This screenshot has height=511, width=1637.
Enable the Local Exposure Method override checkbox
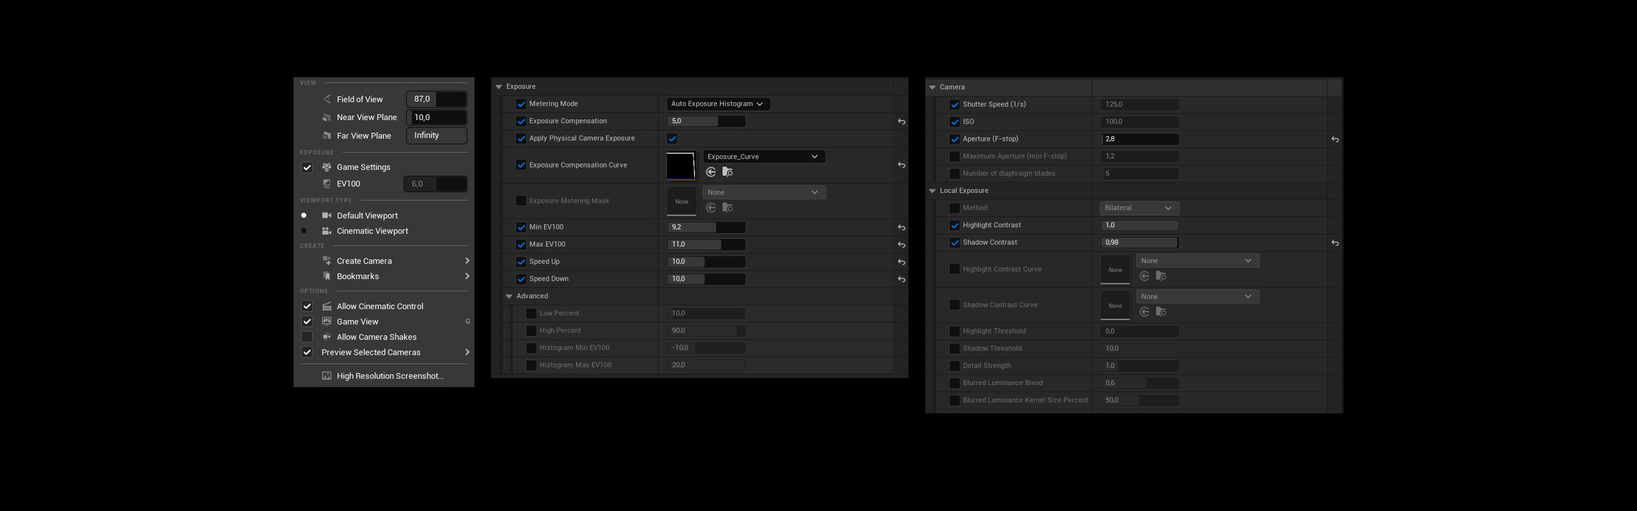954,208
